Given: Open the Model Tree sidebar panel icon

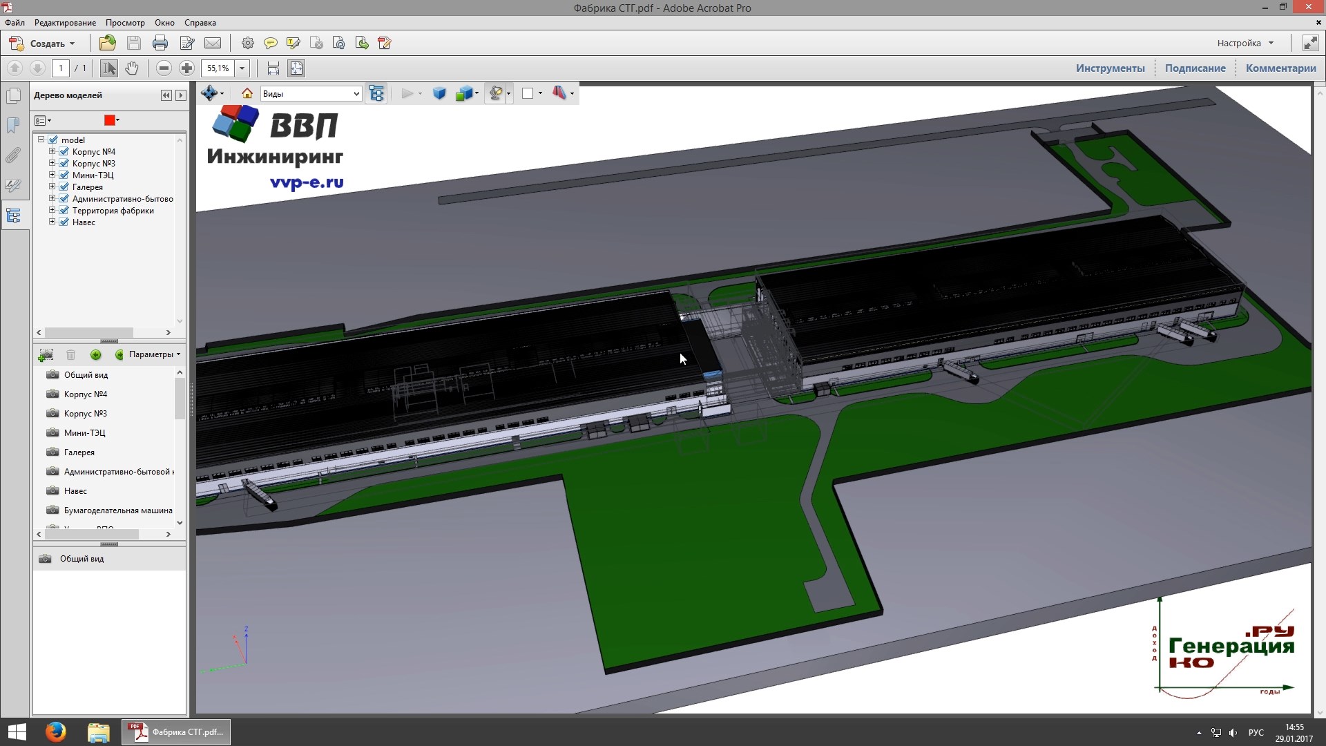Looking at the screenshot, I should [x=13, y=216].
